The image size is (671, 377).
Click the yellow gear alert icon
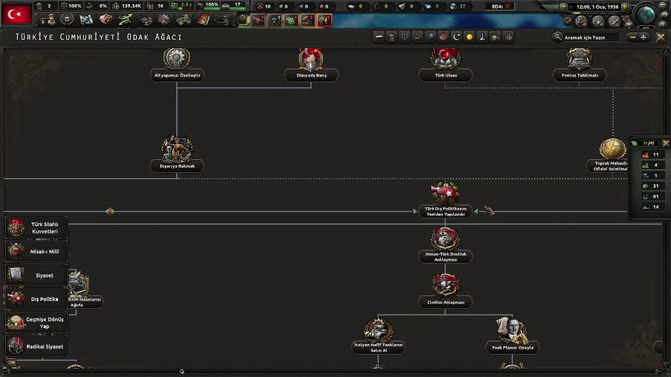(x=243, y=20)
